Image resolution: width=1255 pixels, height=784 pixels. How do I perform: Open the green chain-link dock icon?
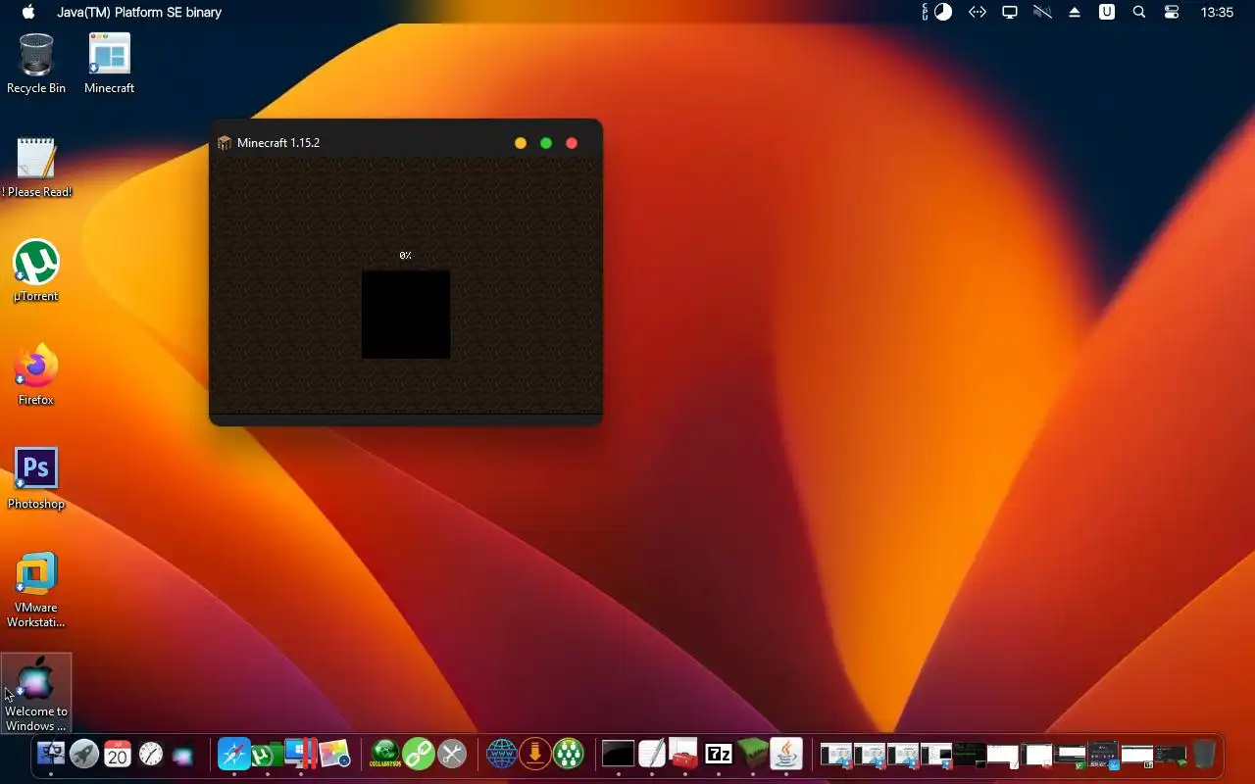click(419, 754)
